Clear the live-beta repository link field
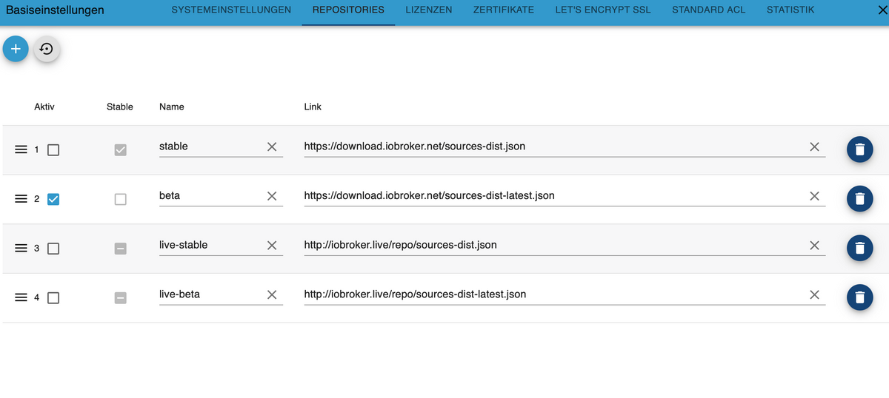Image resolution: width=889 pixels, height=398 pixels. point(814,295)
